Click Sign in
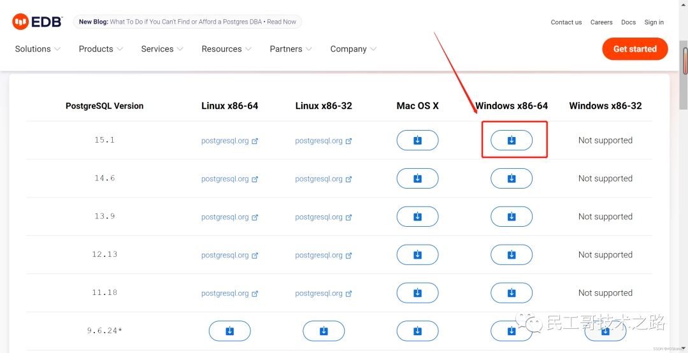Screen dimensions: 688x353 (x=654, y=22)
